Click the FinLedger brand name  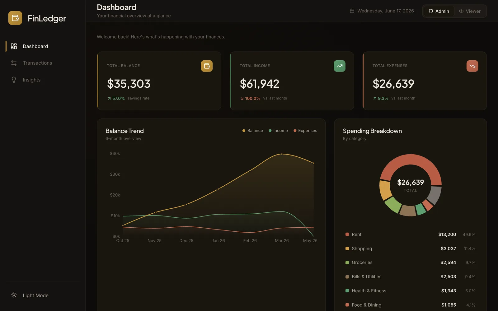(x=47, y=18)
